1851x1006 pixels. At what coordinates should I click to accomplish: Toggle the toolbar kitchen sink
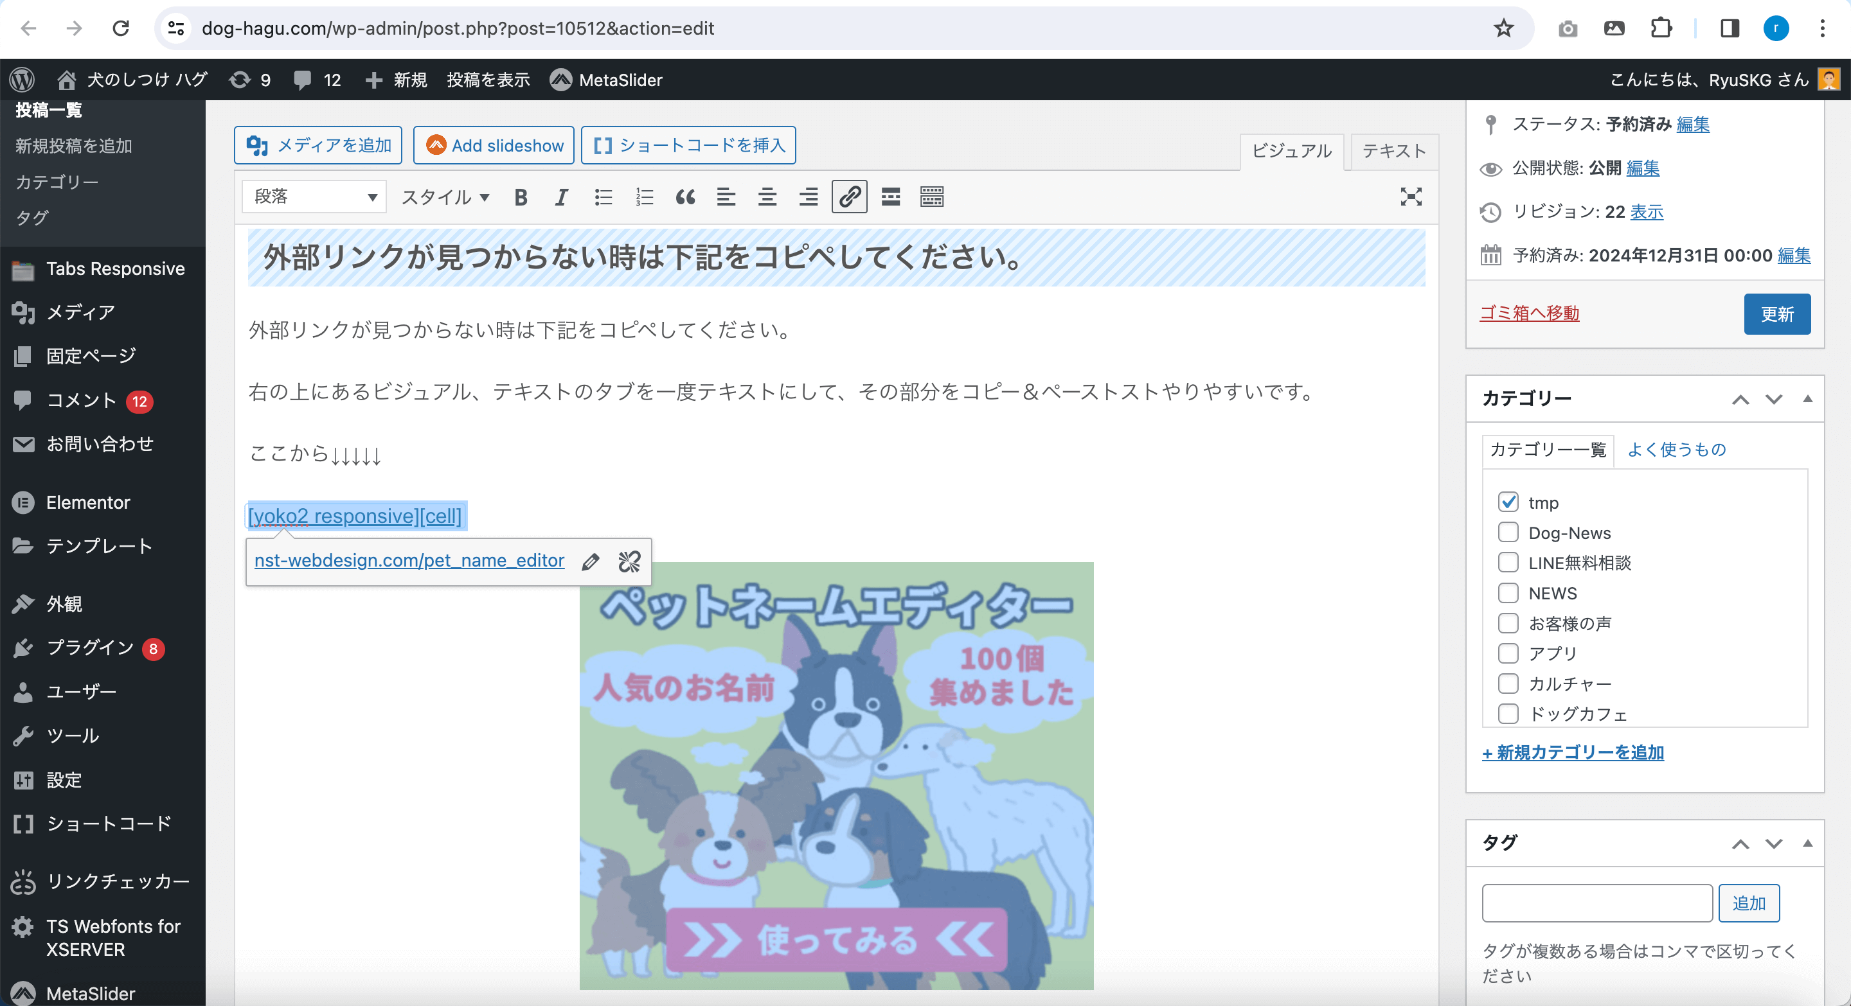(932, 197)
